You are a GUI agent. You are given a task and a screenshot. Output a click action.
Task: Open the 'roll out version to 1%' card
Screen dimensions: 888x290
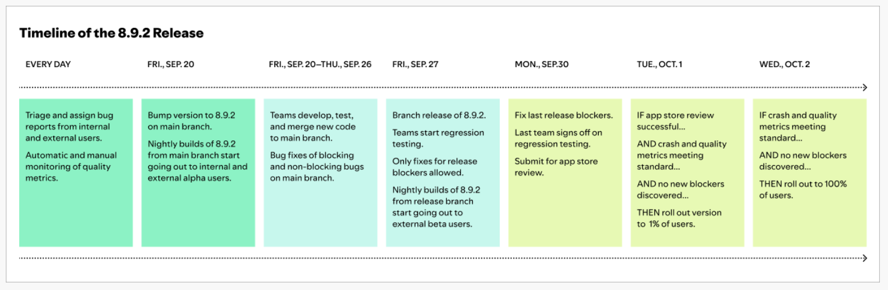(687, 173)
